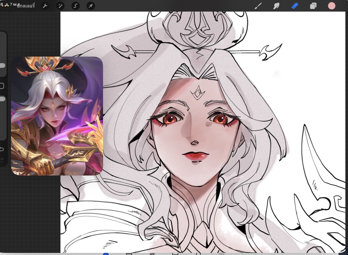The image size is (348, 255).
Task: Click the brush opacity slider handle
Action: [2, 99]
